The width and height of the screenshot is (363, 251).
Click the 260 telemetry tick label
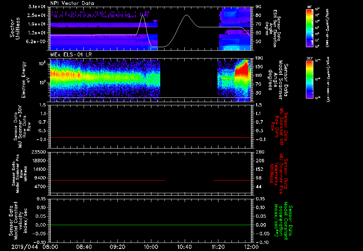point(259,152)
